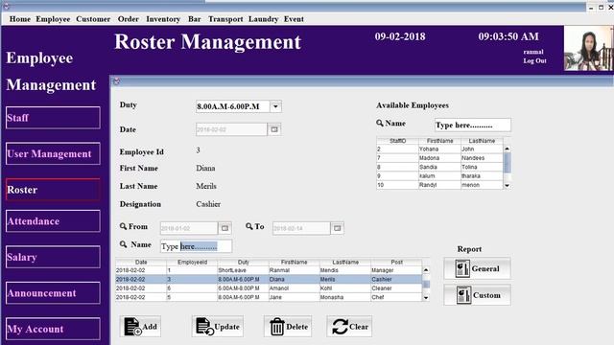This screenshot has width=614, height=345.
Task: Click the StaffID column header
Action: pyautogui.click(x=397, y=141)
